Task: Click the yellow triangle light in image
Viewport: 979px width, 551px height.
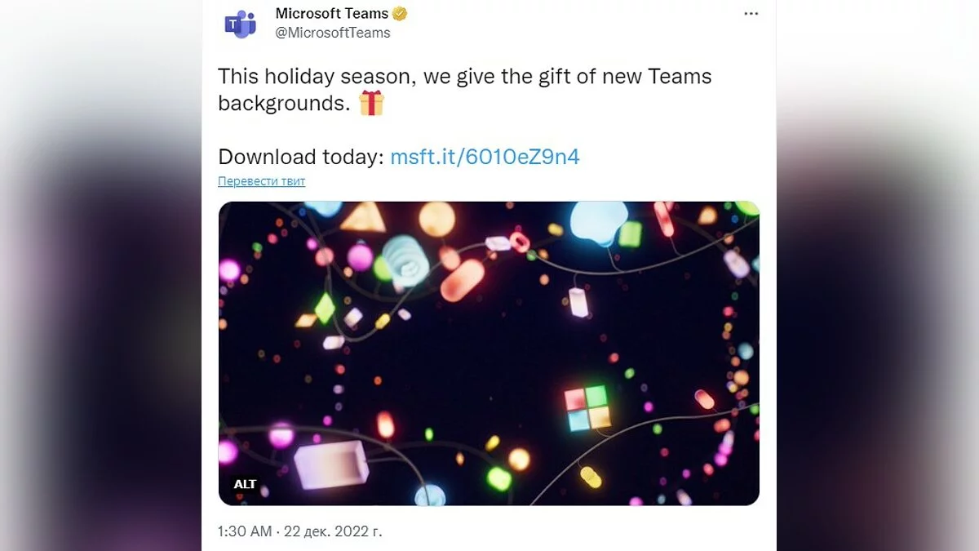Action: [x=362, y=217]
